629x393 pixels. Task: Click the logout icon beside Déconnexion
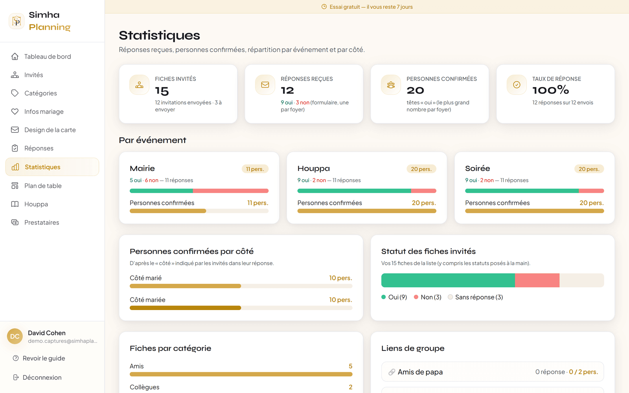[16, 377]
